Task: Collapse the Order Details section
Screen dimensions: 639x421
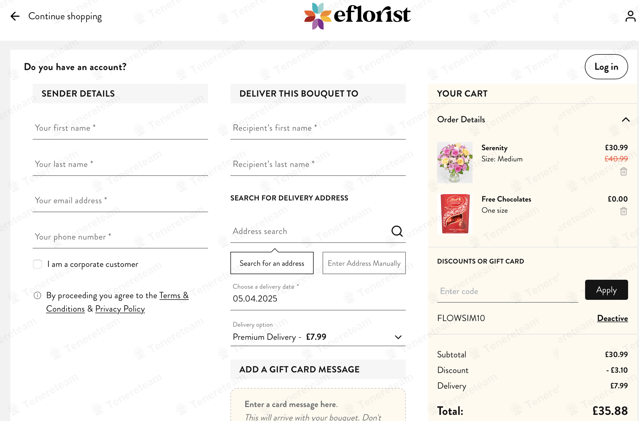Action: (626, 119)
